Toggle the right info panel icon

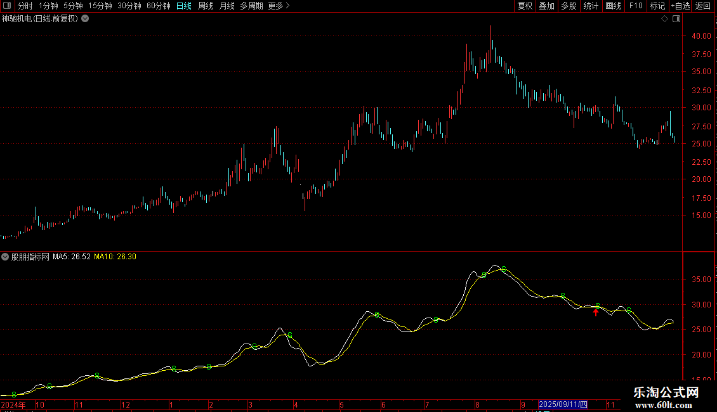[676, 19]
